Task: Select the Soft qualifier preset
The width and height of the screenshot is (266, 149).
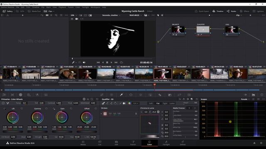Action: point(150,103)
